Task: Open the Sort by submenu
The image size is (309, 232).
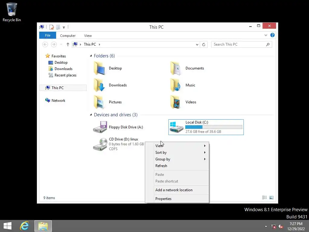Action: click(x=177, y=153)
